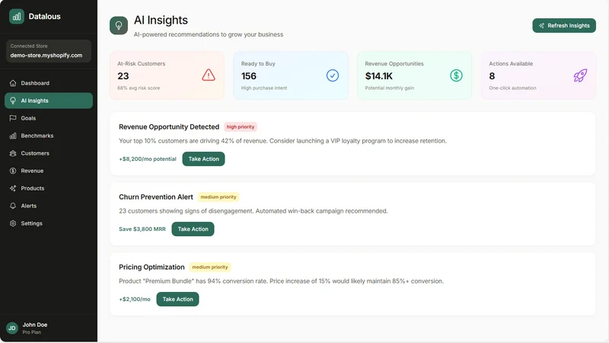Click the purple rocket icon

pos(580,75)
